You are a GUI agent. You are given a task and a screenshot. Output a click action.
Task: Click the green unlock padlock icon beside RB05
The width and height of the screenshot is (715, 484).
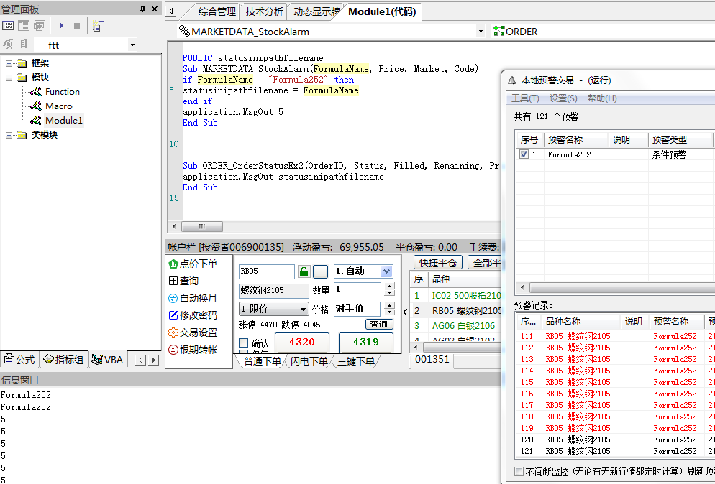click(x=304, y=272)
